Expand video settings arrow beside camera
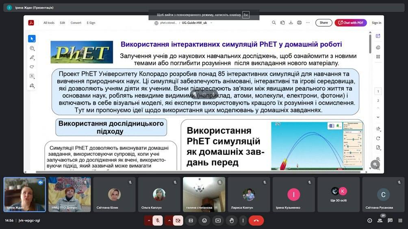Viewport: 408px width, 229px height. click(x=169, y=220)
